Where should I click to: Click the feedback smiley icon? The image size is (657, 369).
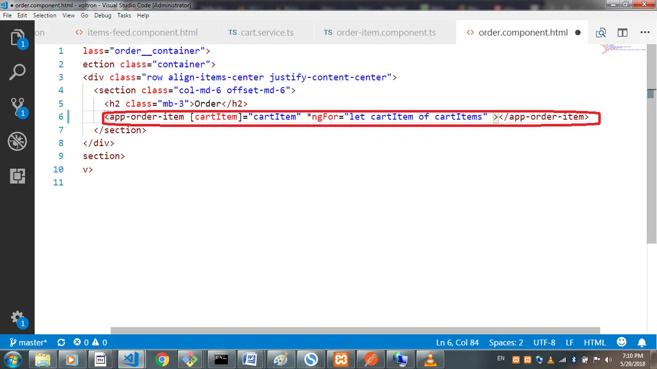[622, 342]
